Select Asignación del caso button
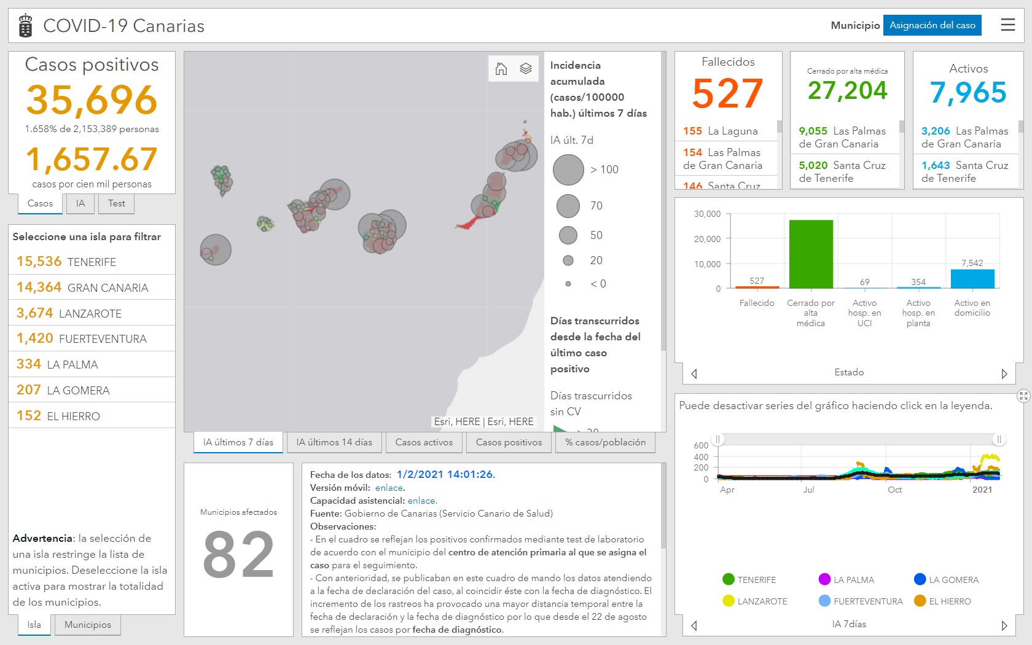 932,25
